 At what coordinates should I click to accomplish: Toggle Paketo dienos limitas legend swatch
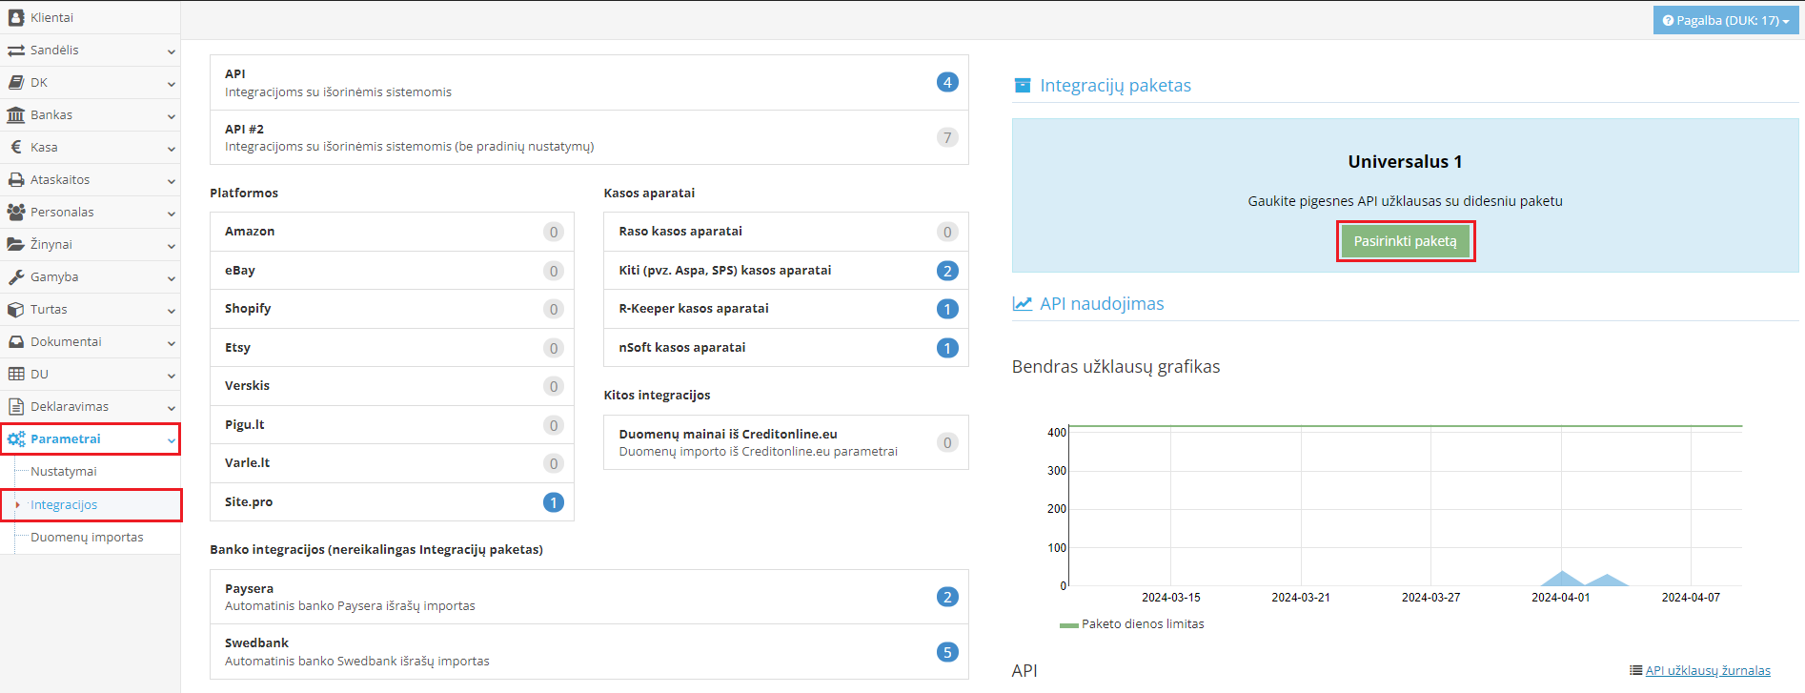1068,625
